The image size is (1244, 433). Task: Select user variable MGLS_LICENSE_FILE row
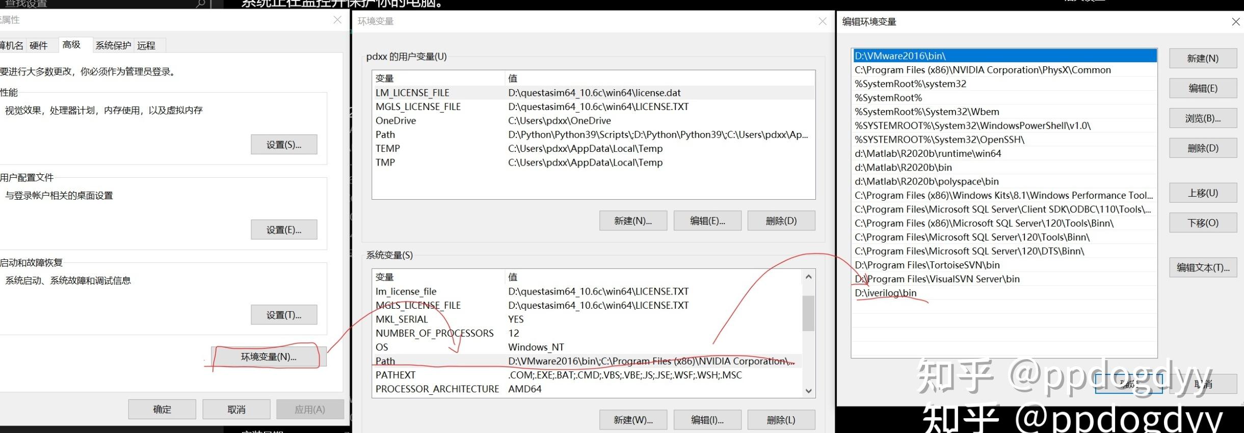[x=593, y=106]
